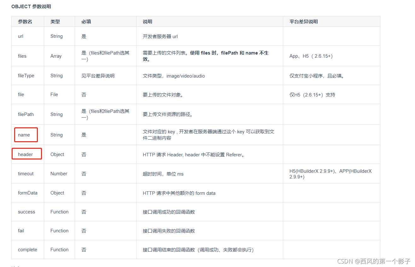Click 'Function' type in success row

click(x=59, y=212)
